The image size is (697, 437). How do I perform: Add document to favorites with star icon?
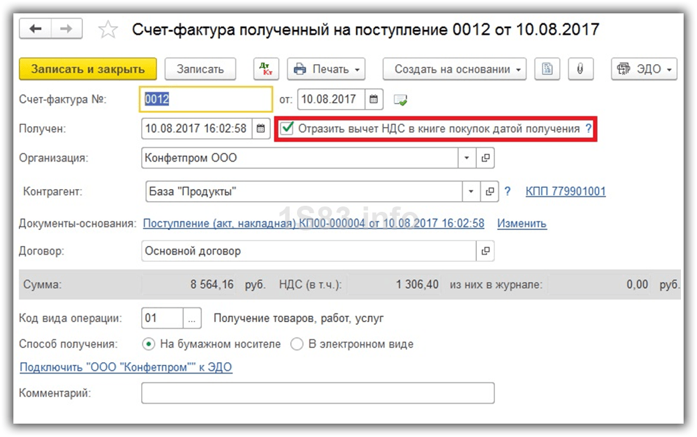coord(108,29)
